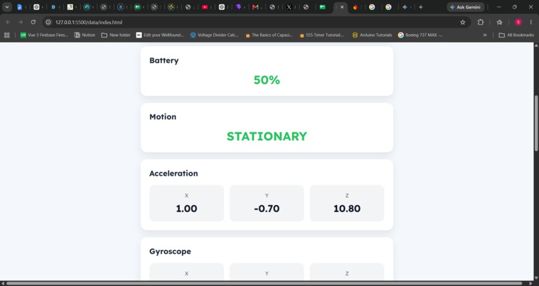539x286 pixels.
Task: Go back to the previous page
Action: [x=8, y=22]
